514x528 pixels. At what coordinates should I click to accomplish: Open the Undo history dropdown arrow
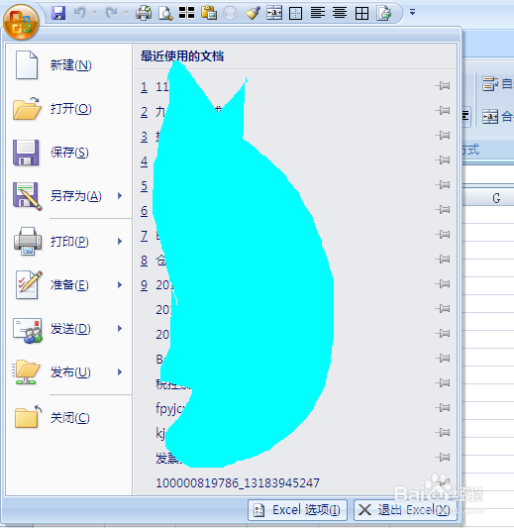click(95, 13)
